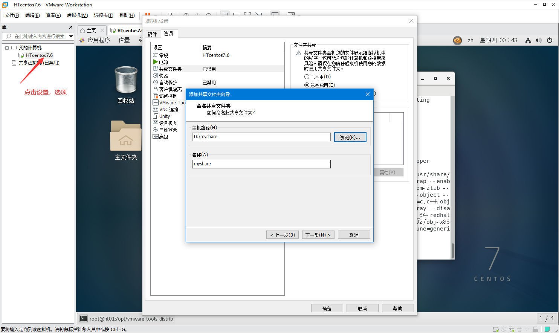Open the CentOS Places menu
Viewport: 559px width, 333px height.
pyautogui.click(x=124, y=40)
